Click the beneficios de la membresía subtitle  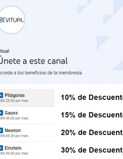[41, 73]
